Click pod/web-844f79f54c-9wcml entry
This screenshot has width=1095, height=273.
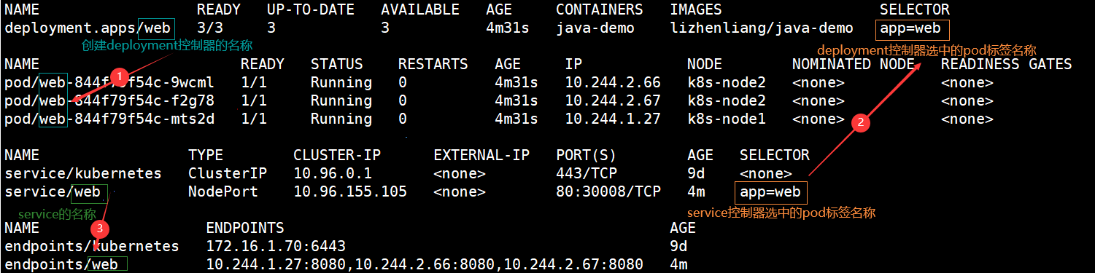[x=109, y=82]
